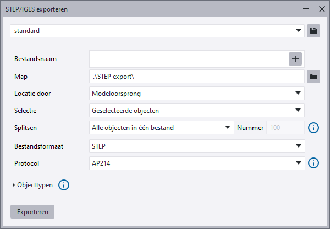The image size is (330, 229).
Task: Click the plus button in the Bestandsnaam field
Action: pos(295,59)
